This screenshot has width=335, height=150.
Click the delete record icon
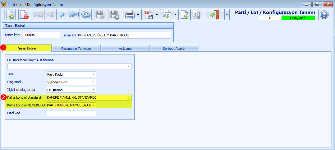pyautogui.click(x=24, y=15)
